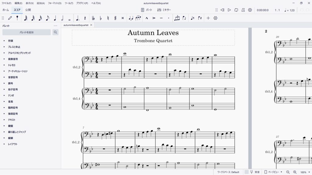This screenshot has width=312, height=175.
Task: Select the rest input icon
Action: (85, 18)
